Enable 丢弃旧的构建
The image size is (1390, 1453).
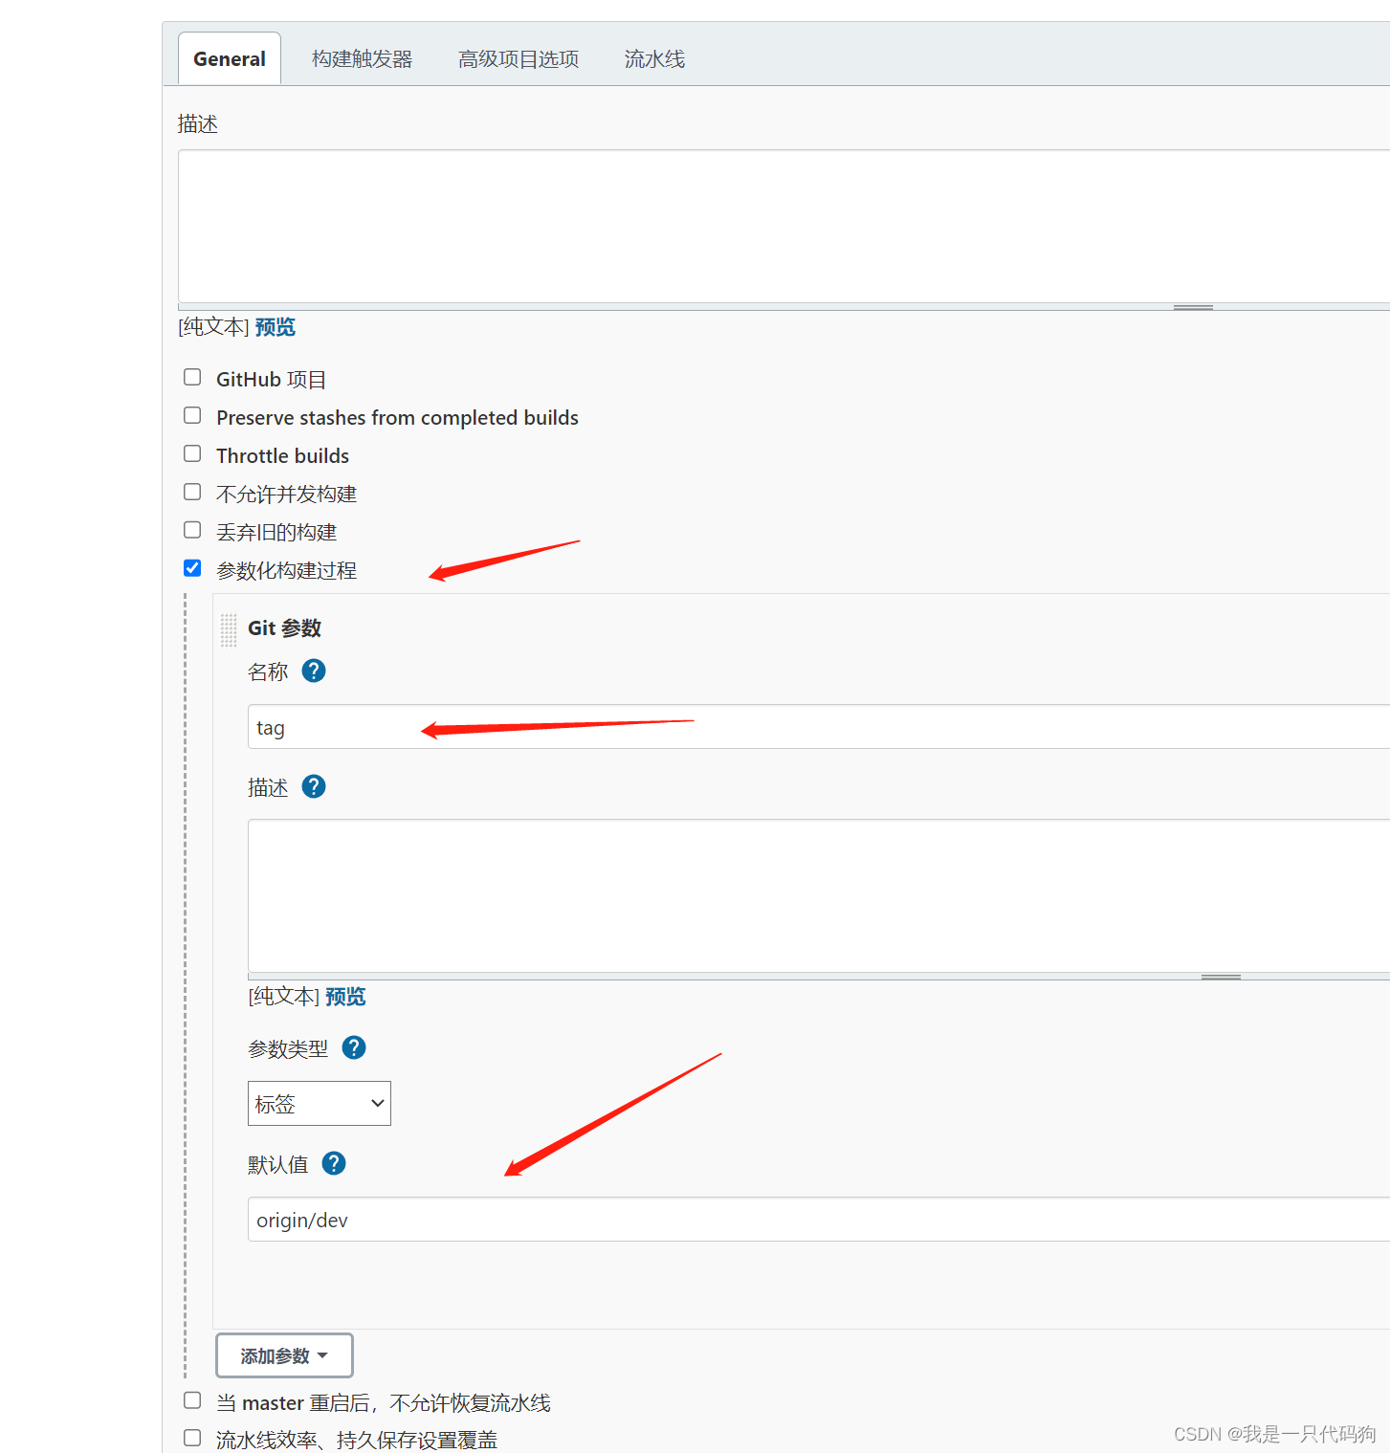point(192,529)
